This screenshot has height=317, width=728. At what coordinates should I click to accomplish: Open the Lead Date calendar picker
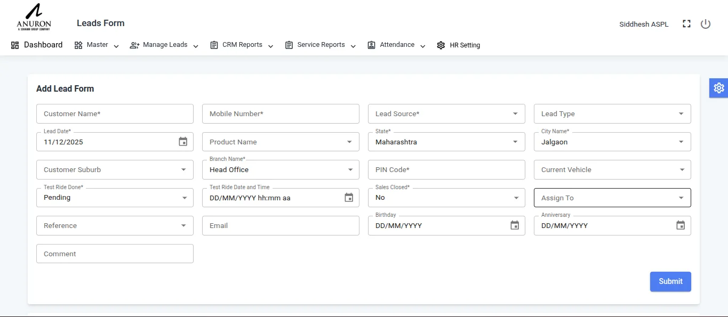[183, 142]
